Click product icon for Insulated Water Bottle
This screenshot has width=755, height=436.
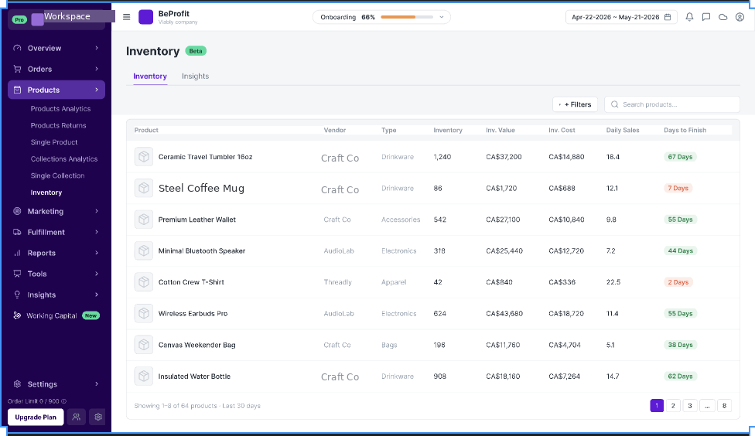coord(143,376)
